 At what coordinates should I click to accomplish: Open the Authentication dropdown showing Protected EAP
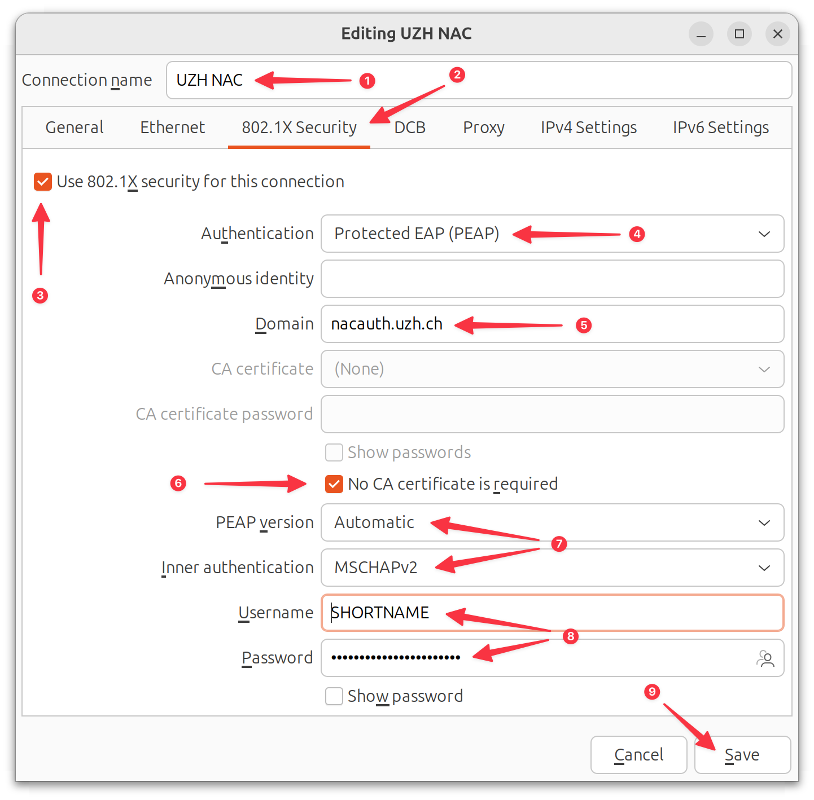coord(553,234)
